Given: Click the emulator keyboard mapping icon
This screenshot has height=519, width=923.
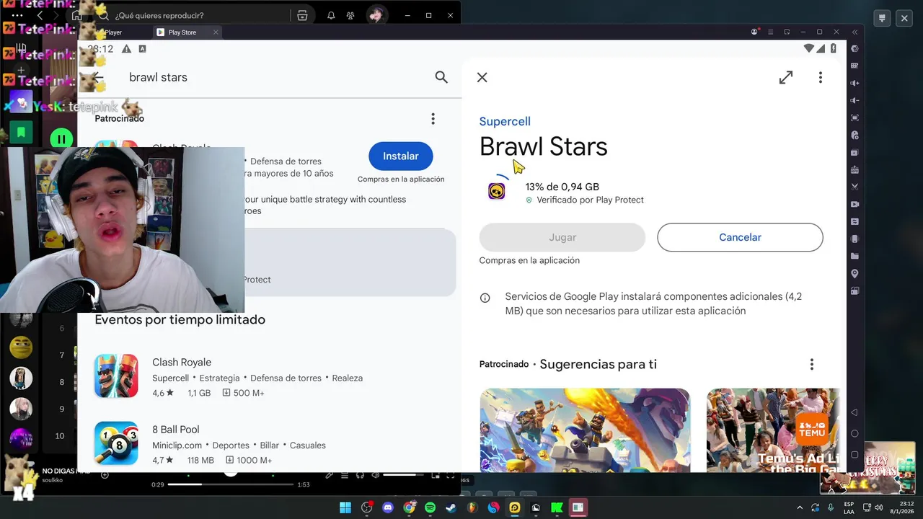Looking at the screenshot, I should click(x=854, y=66).
